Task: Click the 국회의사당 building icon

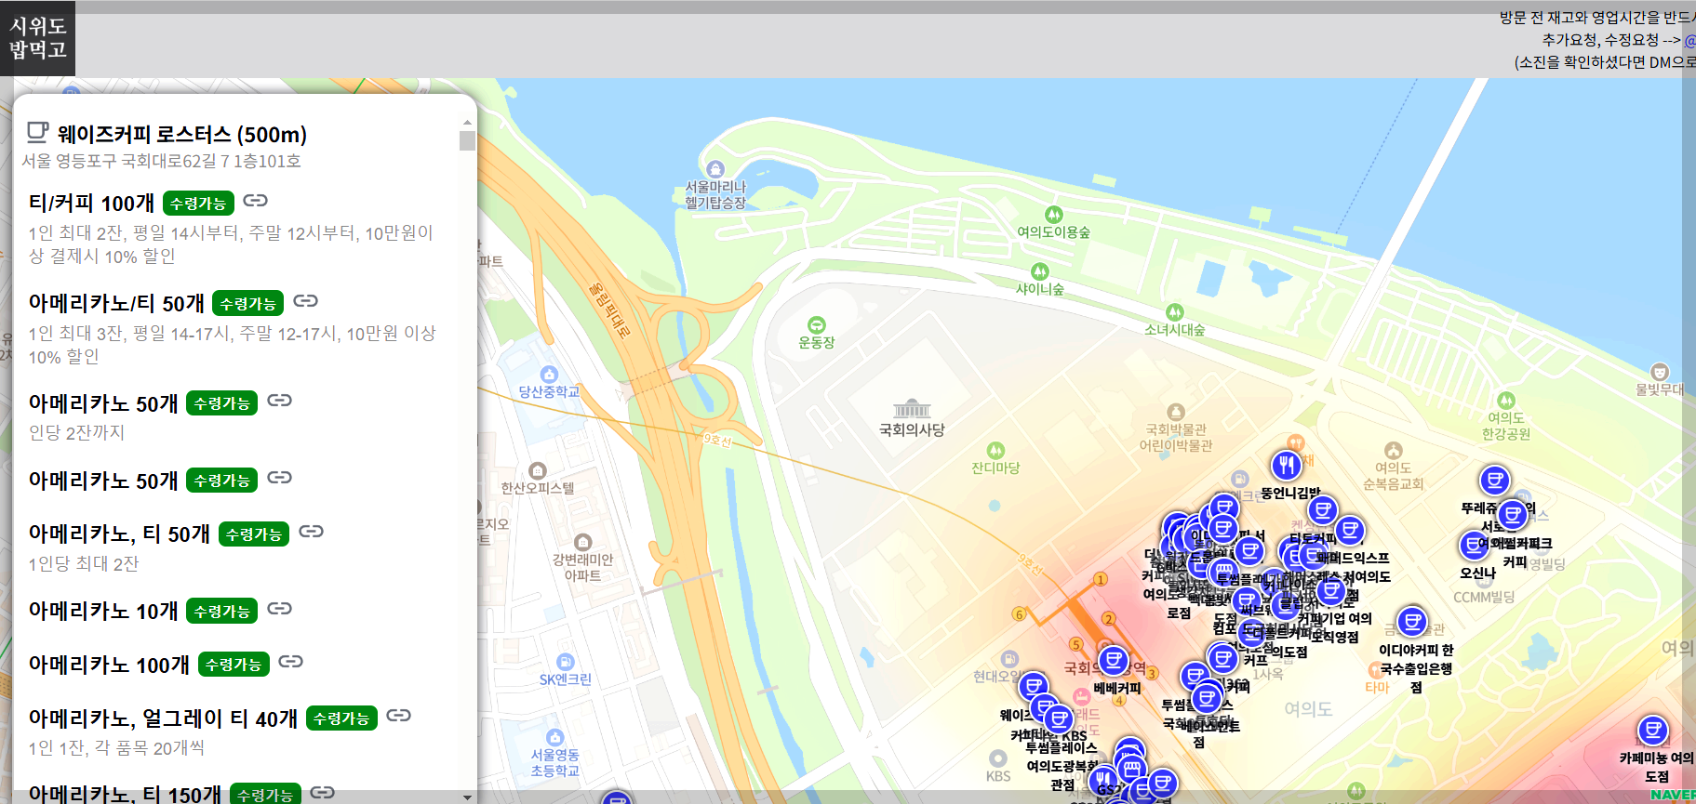Action: coord(912,409)
